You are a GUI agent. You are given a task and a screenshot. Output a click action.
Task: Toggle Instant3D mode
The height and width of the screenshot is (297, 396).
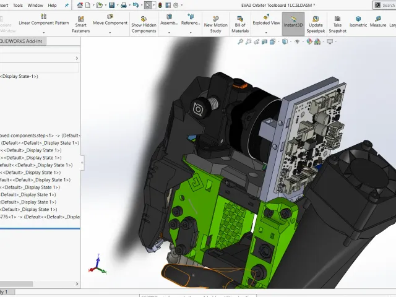[x=293, y=25]
